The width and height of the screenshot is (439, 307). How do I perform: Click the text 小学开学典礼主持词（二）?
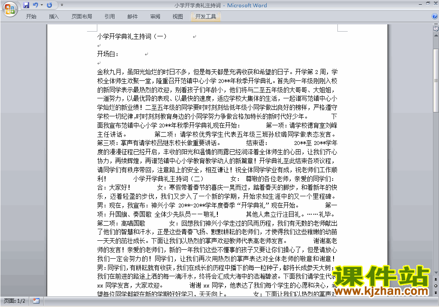click(x=168, y=179)
